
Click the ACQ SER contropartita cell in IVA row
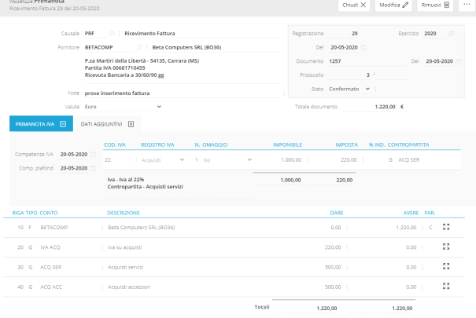(x=408, y=160)
